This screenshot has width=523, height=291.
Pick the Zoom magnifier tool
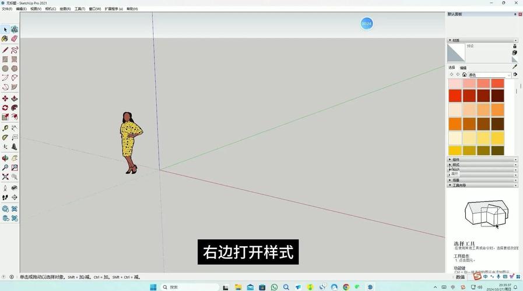(x=5, y=168)
